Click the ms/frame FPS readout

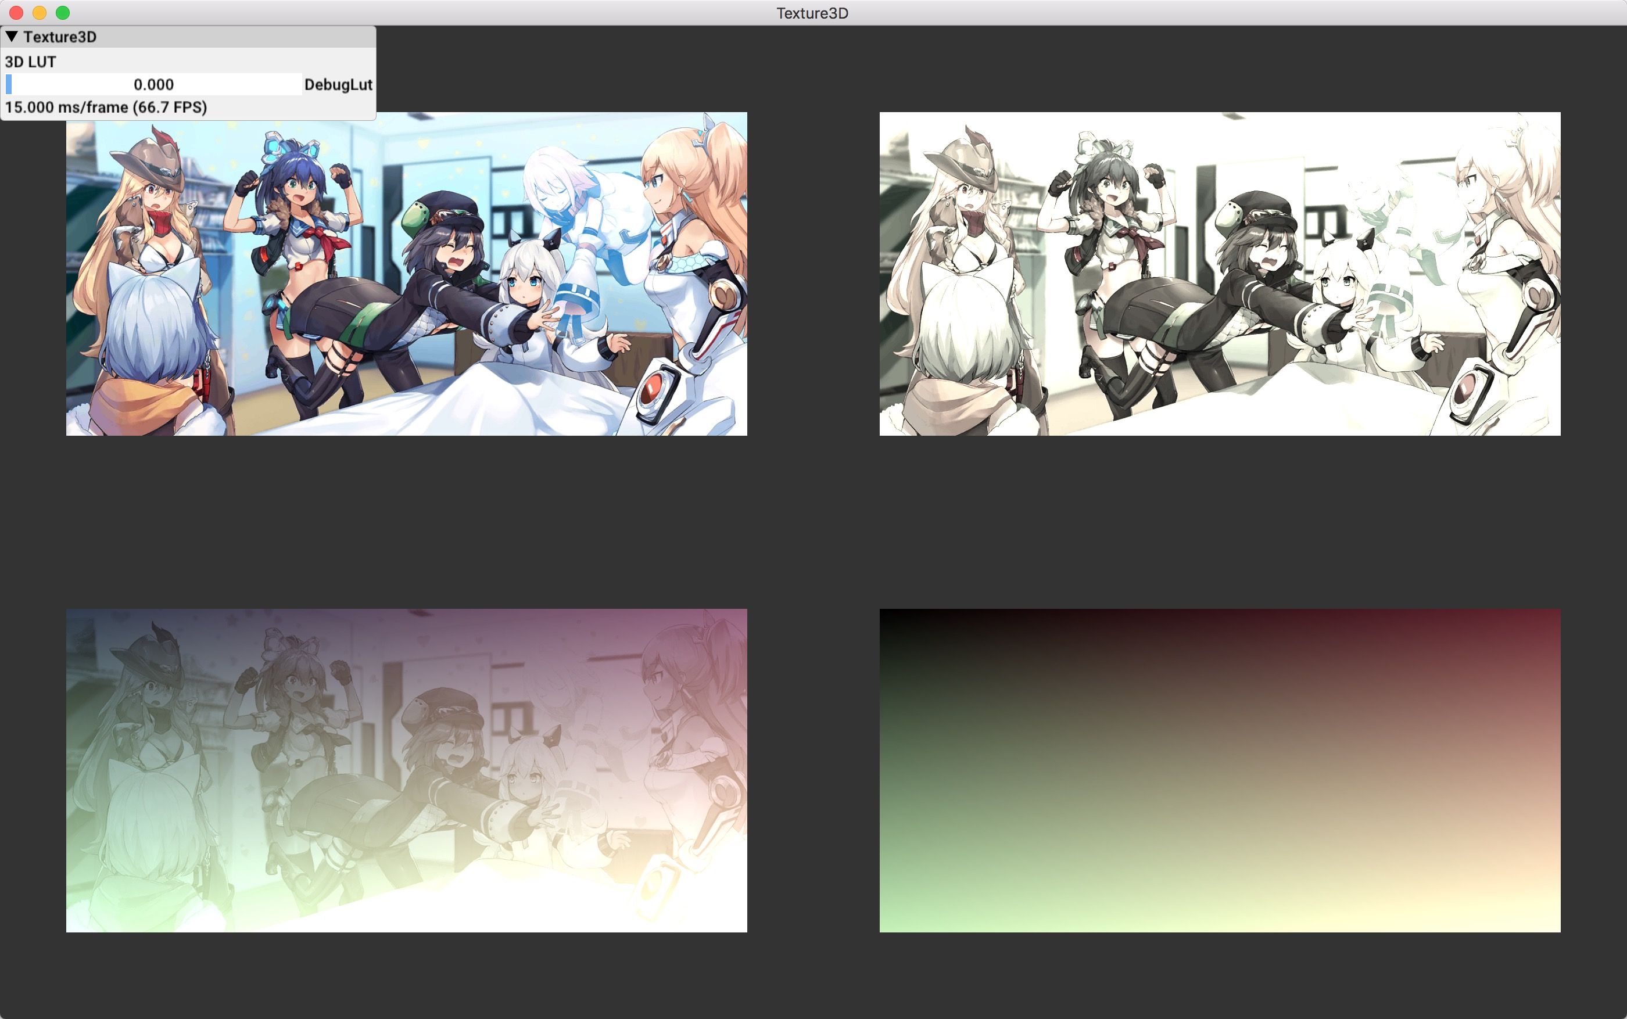coord(106,107)
